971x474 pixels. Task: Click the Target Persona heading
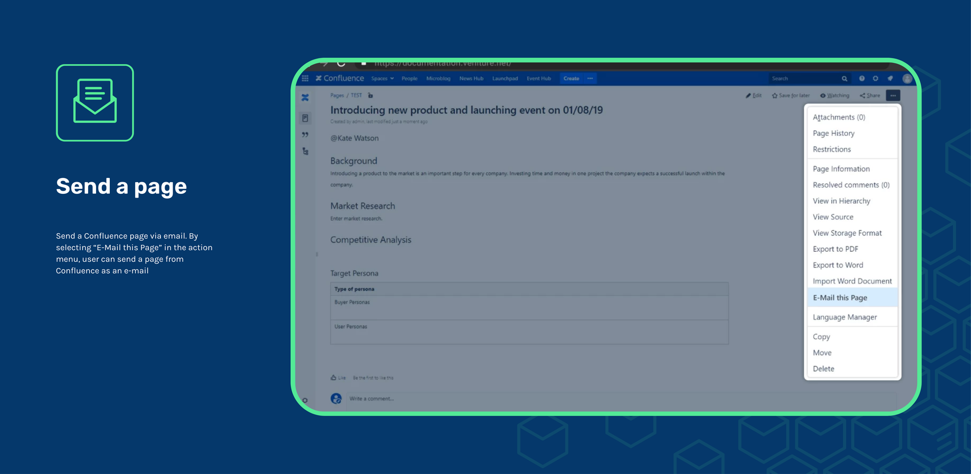tap(354, 273)
